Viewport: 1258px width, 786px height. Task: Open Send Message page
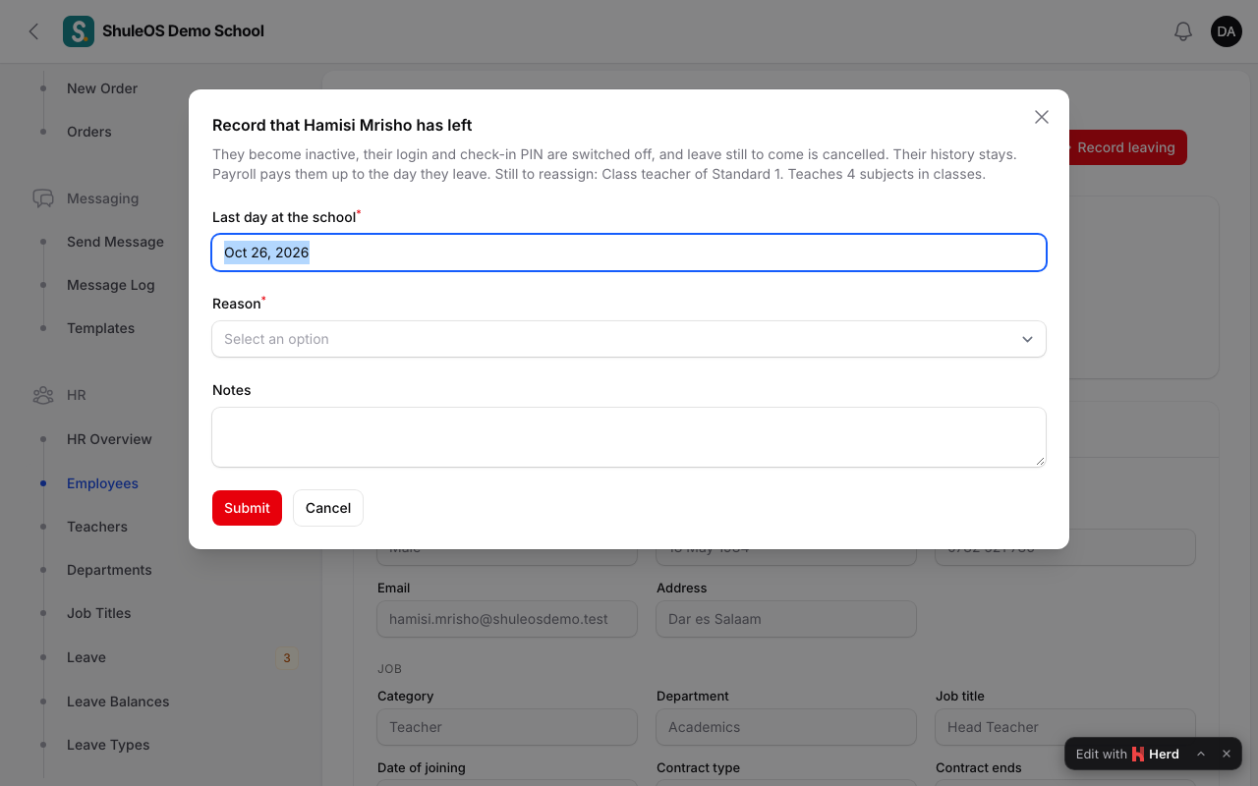(x=115, y=242)
